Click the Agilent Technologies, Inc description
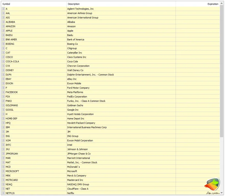Screen dimensions: 225x196 [80, 9]
